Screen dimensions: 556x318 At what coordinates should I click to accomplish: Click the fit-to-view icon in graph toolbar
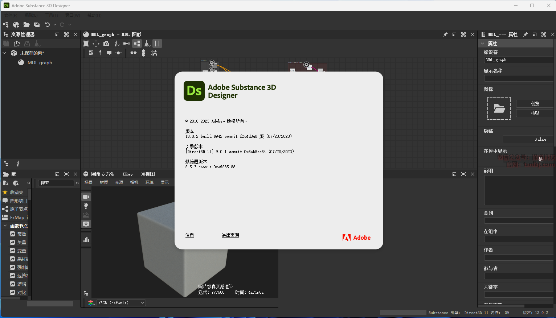[86, 44]
